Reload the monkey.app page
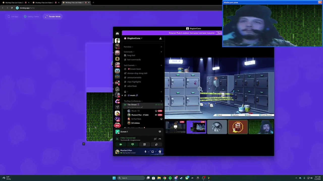This screenshot has height=181, width=323. (12, 8)
